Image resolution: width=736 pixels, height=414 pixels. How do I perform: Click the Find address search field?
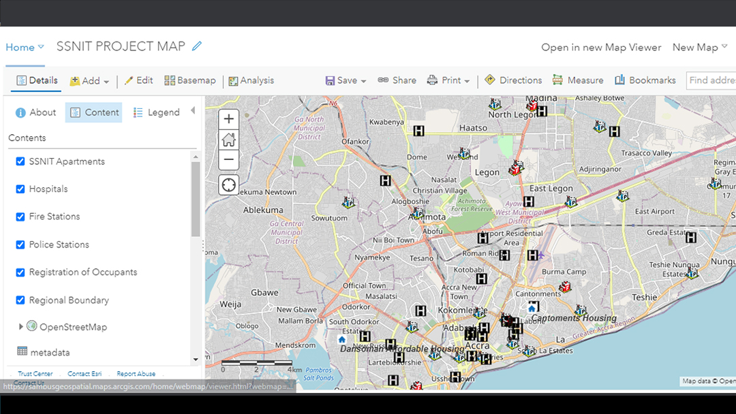point(711,80)
